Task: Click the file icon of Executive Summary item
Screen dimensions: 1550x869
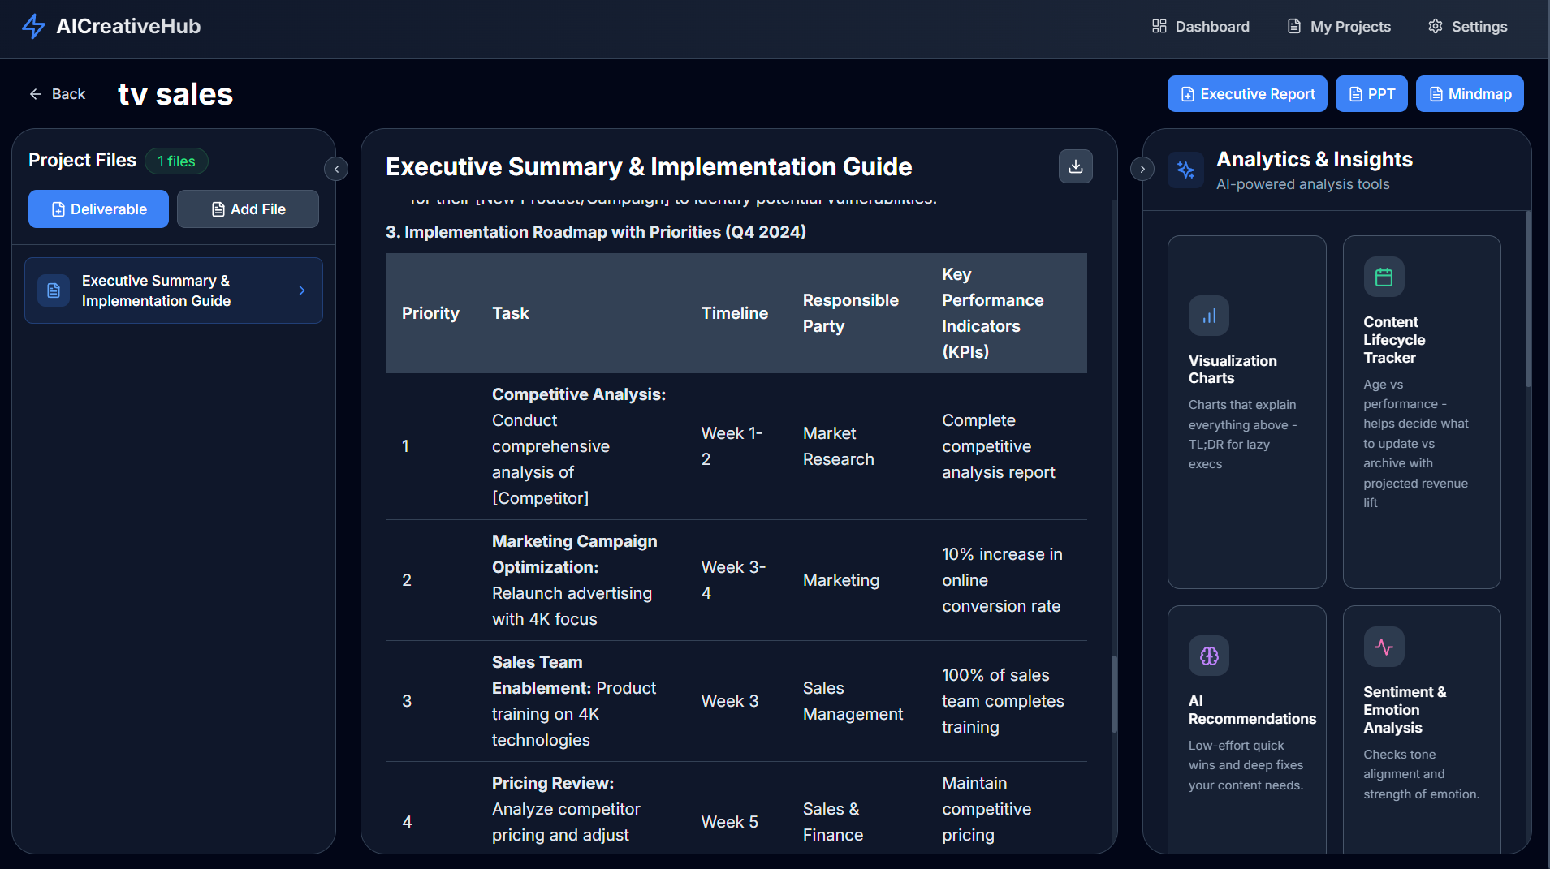Action: pos(54,290)
